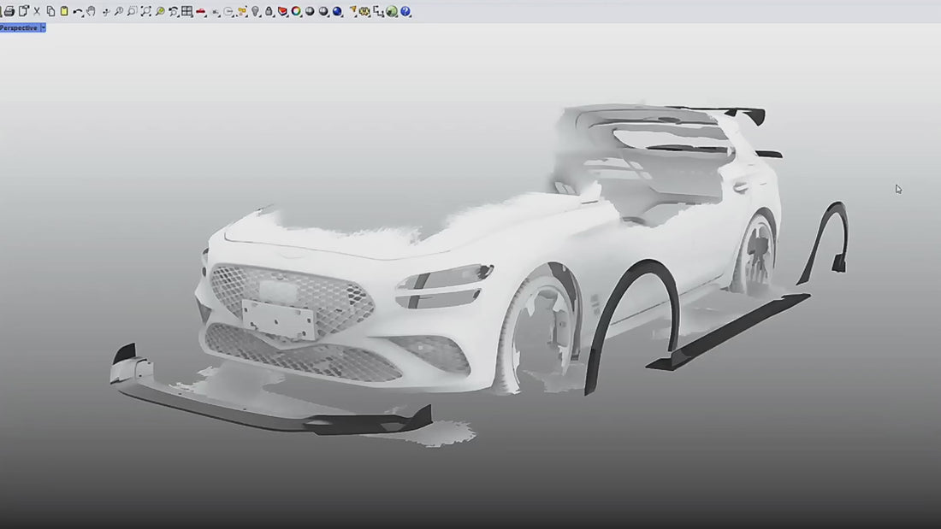The width and height of the screenshot is (941, 529).
Task: Toggle the grey sphere Shaded viewport icon
Action: (310, 11)
